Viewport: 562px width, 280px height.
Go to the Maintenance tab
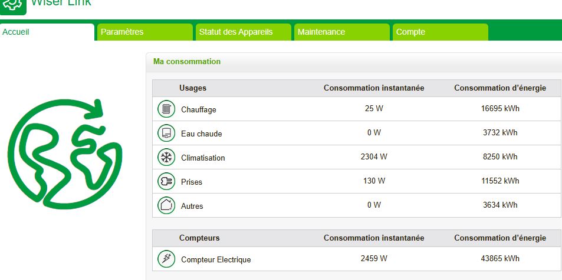tap(342, 32)
